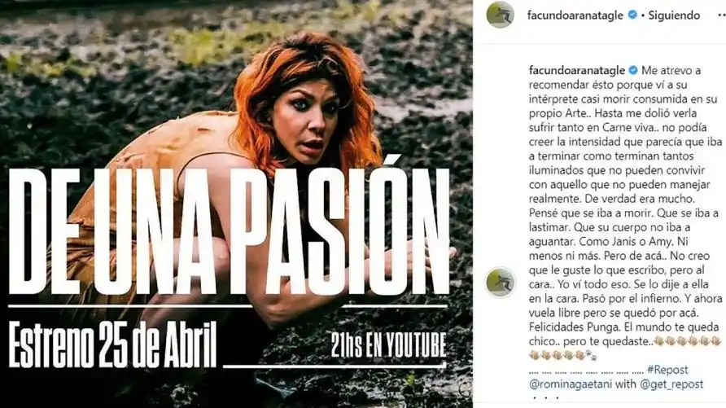The width and height of the screenshot is (726, 408).
Task: Click the verified badge beside caption username
Action: (632, 70)
